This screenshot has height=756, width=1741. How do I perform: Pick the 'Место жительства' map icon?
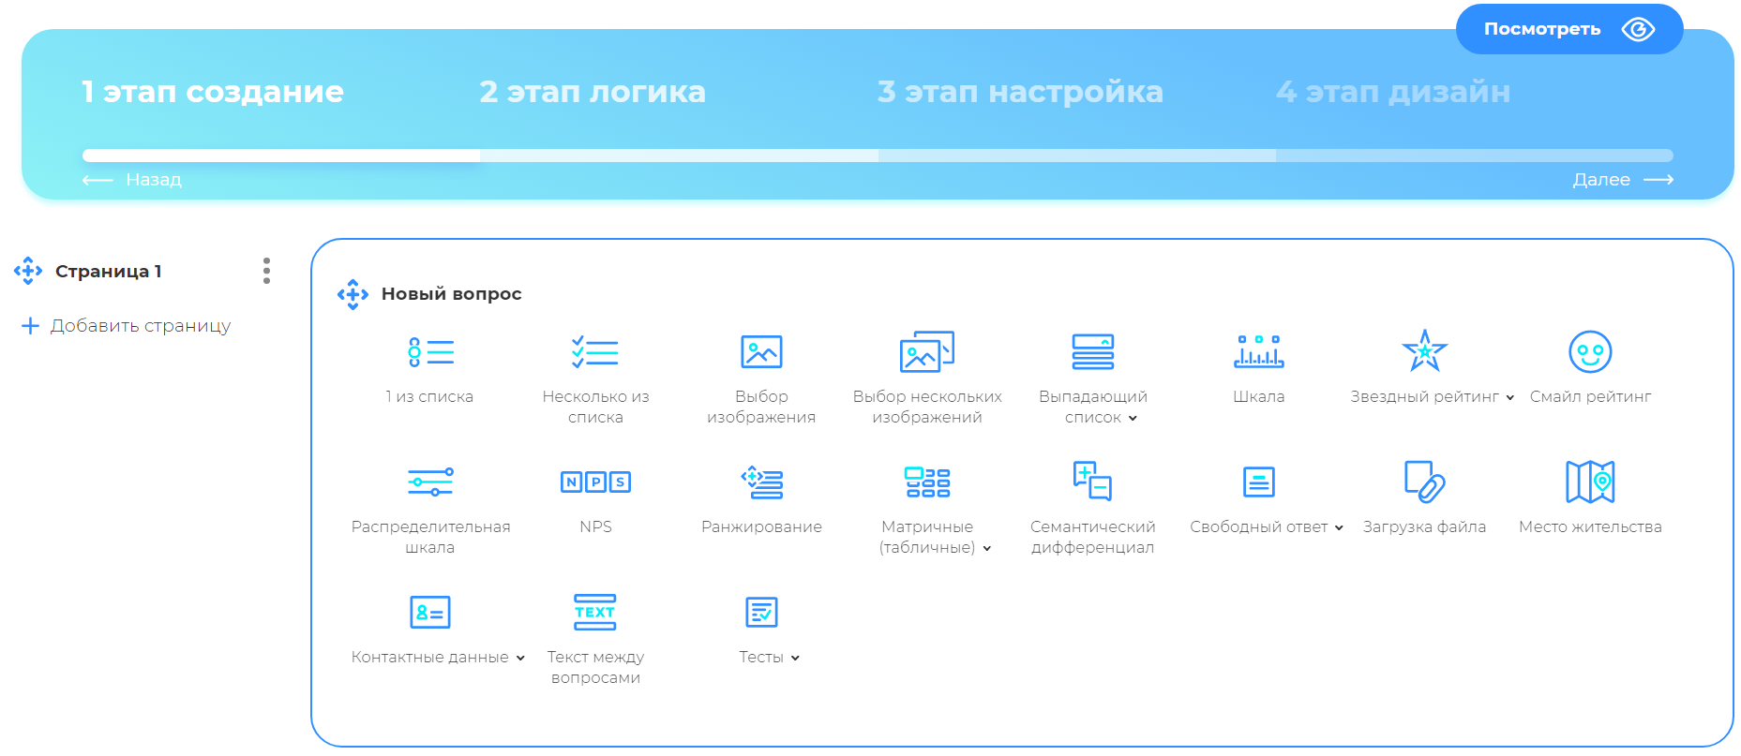pos(1590,482)
